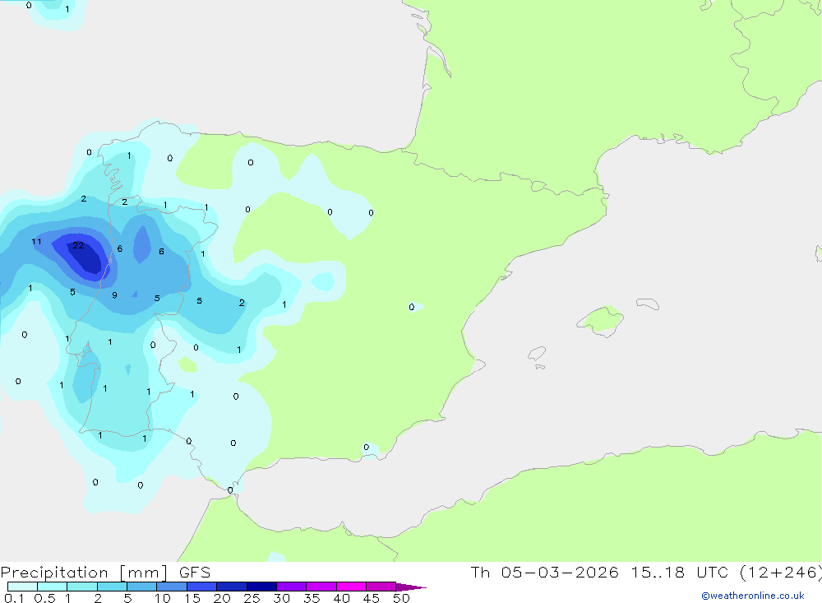Click the '25' legend scale label

(252, 598)
